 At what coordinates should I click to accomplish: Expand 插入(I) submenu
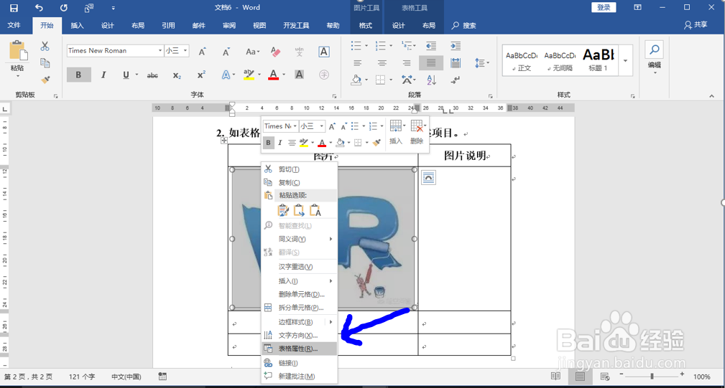point(299,281)
